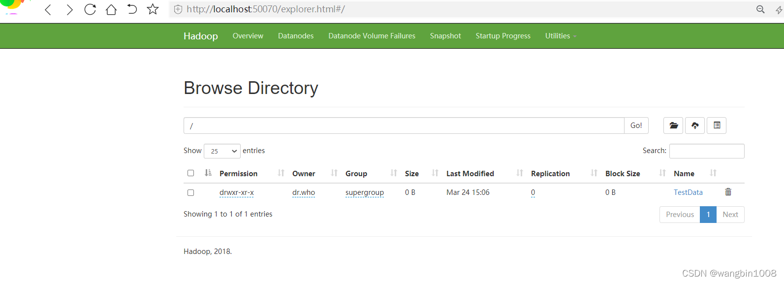Click the upload files icon button
Viewport: 784px width, 283px height.
[x=695, y=126]
